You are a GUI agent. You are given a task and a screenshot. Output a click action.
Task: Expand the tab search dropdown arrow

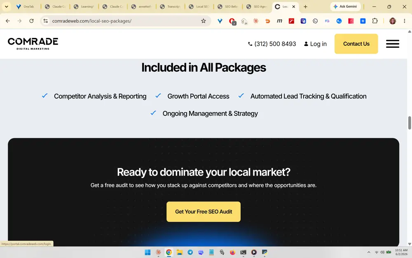pos(6,7)
